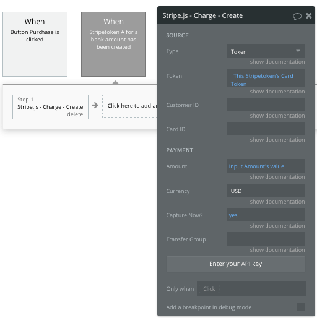Close the Stripe.js Charge Create panel
This screenshot has height=318, width=317.
coord(309,15)
